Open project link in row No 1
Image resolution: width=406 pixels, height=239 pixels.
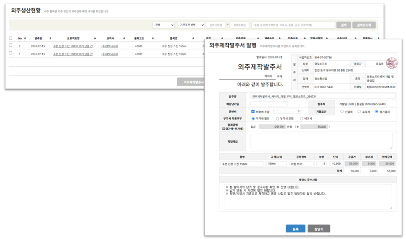click(73, 54)
